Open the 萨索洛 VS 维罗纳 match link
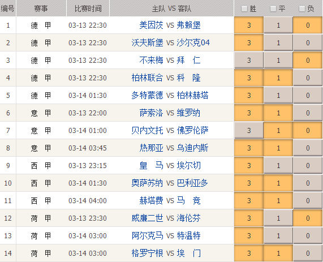This screenshot has height=262, width=323. [170, 113]
